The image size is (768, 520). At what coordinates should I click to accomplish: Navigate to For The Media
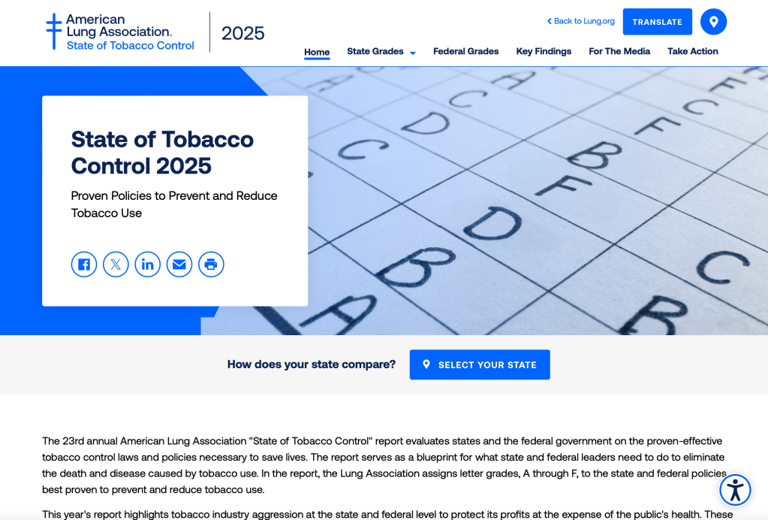619,51
